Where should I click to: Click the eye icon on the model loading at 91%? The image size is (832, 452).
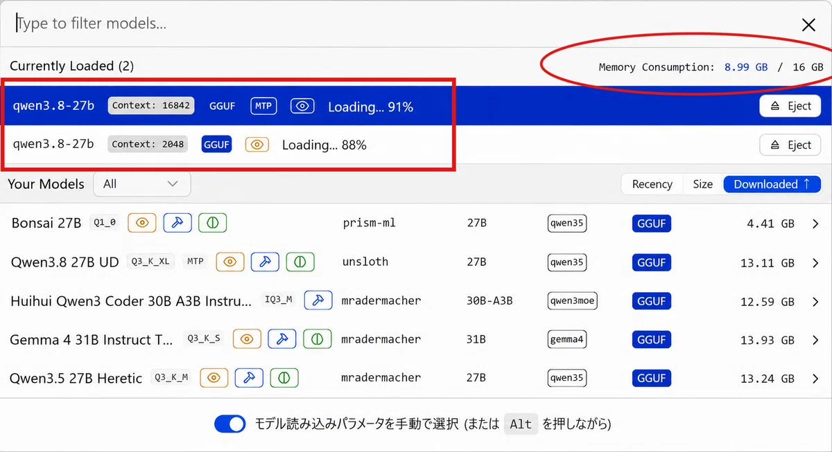point(302,106)
